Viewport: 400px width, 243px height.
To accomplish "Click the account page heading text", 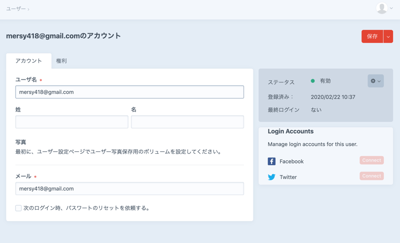I will [63, 36].
